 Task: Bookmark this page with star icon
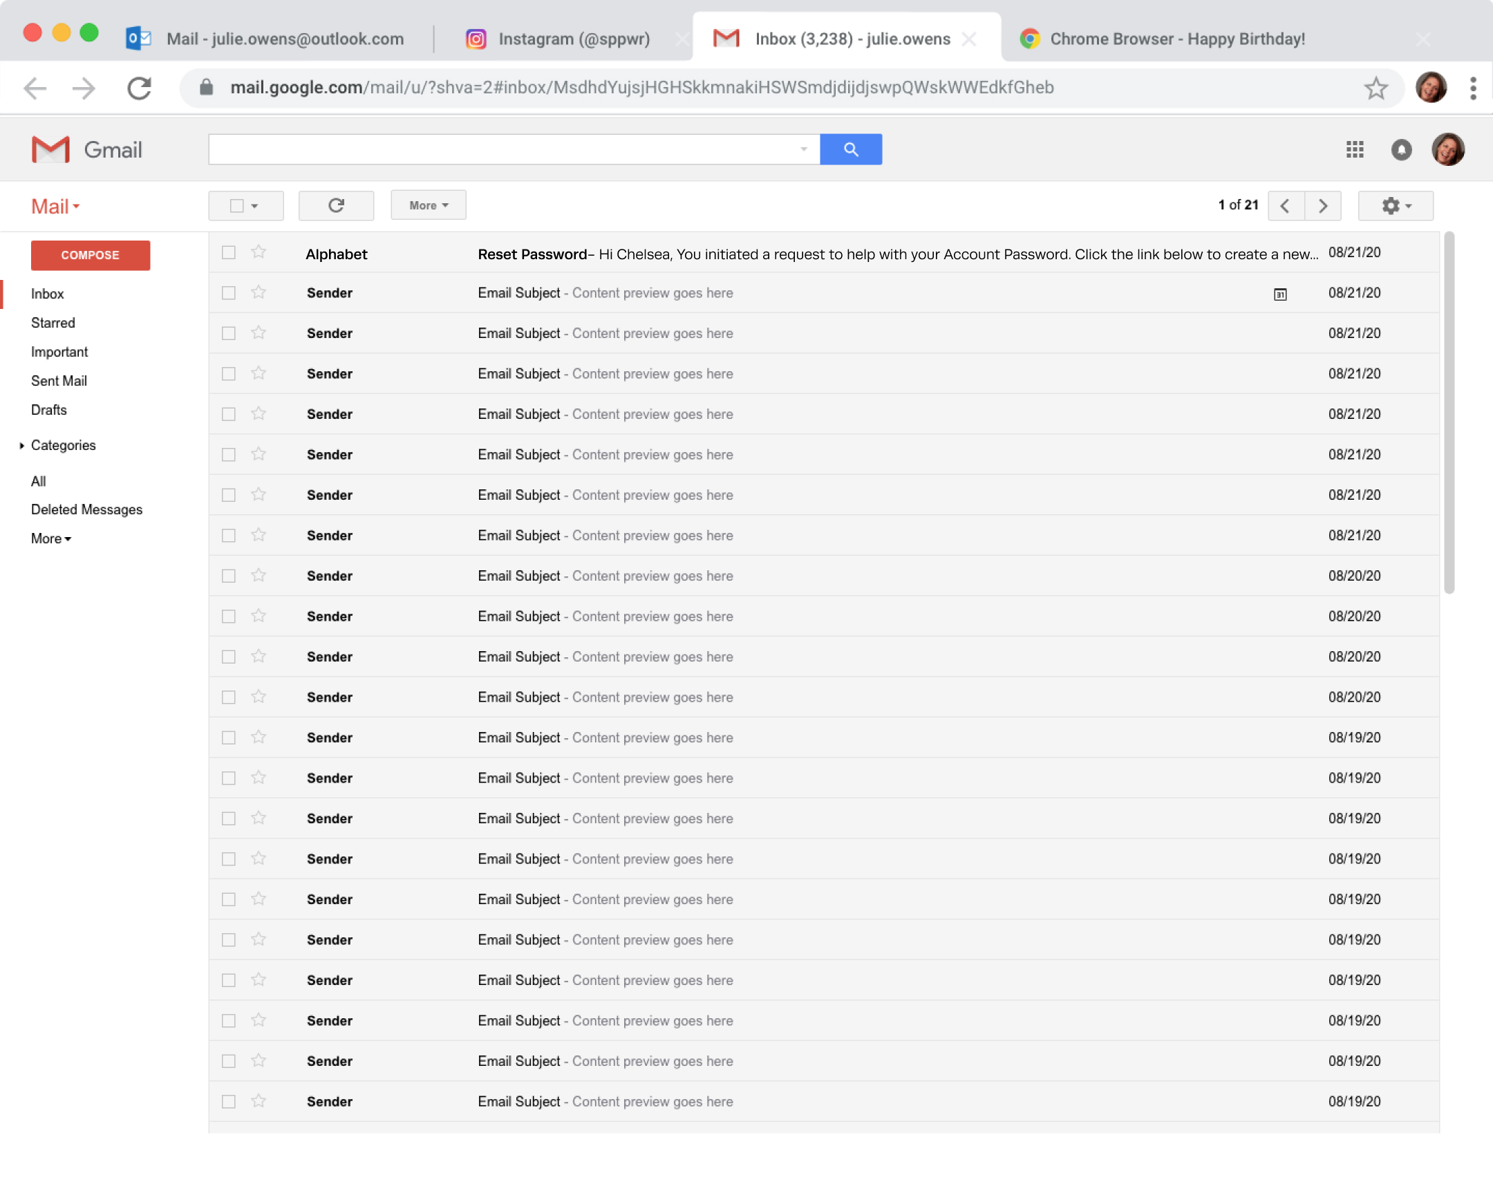(1375, 88)
